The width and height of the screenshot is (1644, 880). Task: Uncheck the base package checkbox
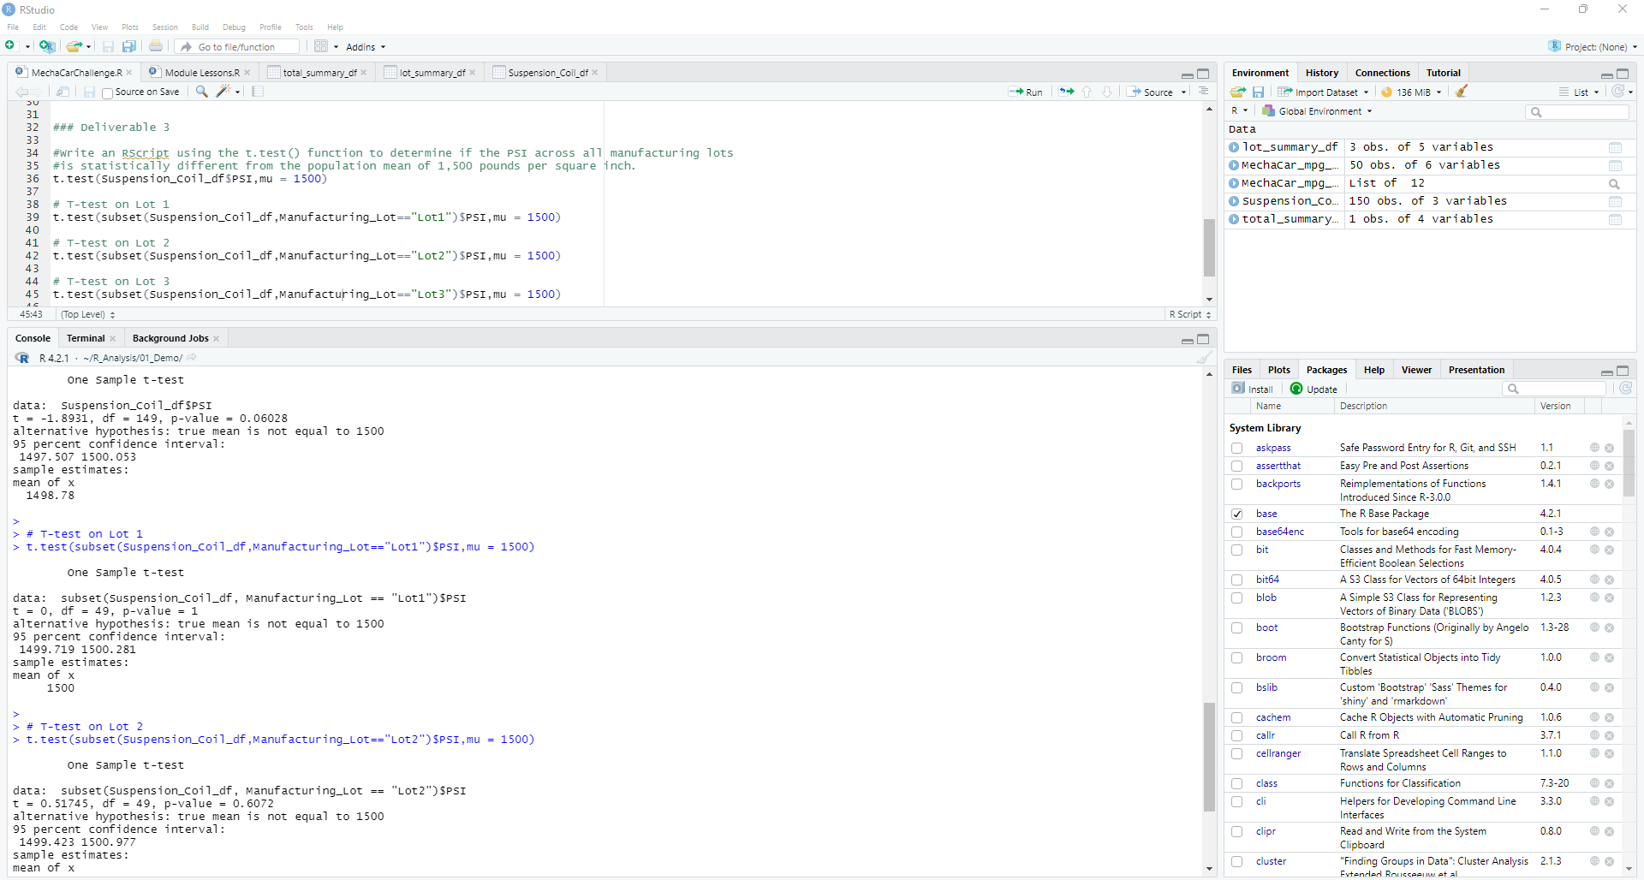pos(1236,514)
